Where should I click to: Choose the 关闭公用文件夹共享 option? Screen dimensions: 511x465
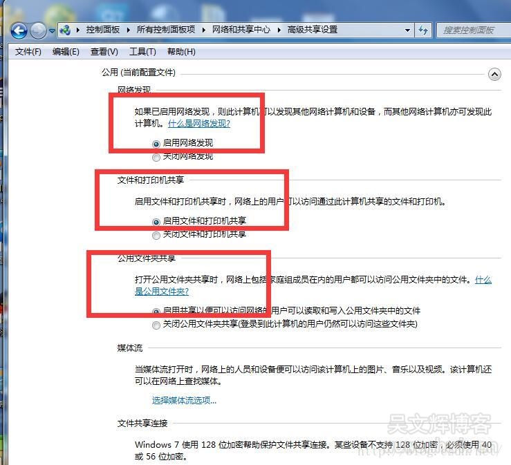(156, 324)
